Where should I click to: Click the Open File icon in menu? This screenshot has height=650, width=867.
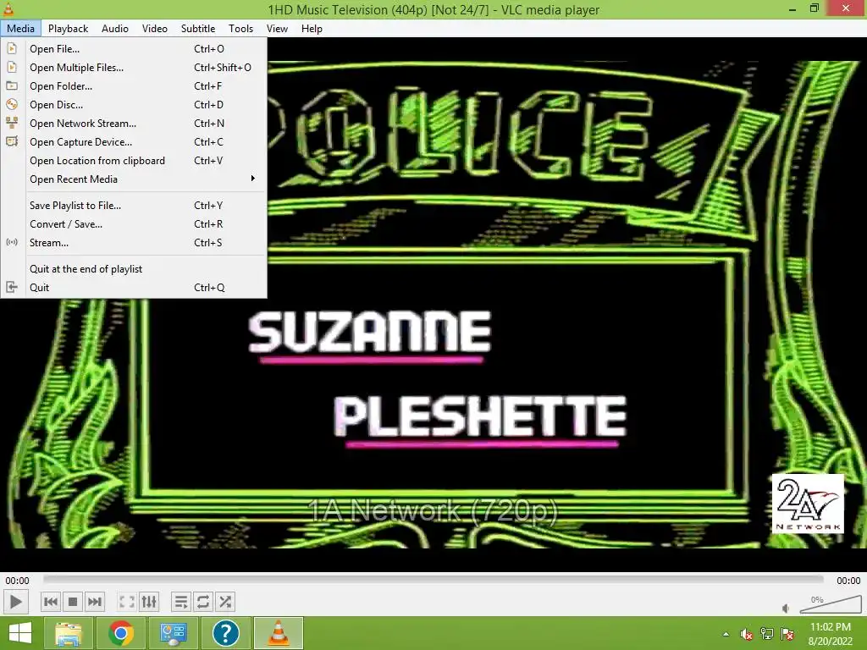[x=12, y=48]
